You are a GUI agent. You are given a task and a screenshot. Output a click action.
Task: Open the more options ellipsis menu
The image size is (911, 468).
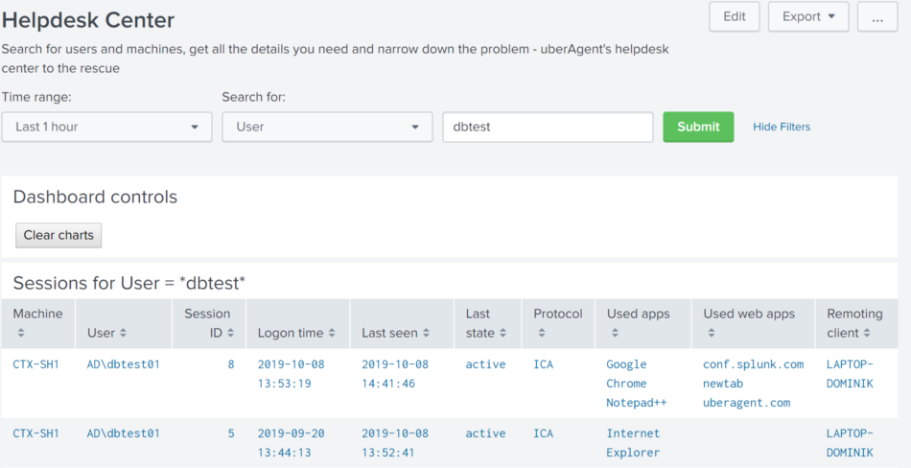[876, 16]
